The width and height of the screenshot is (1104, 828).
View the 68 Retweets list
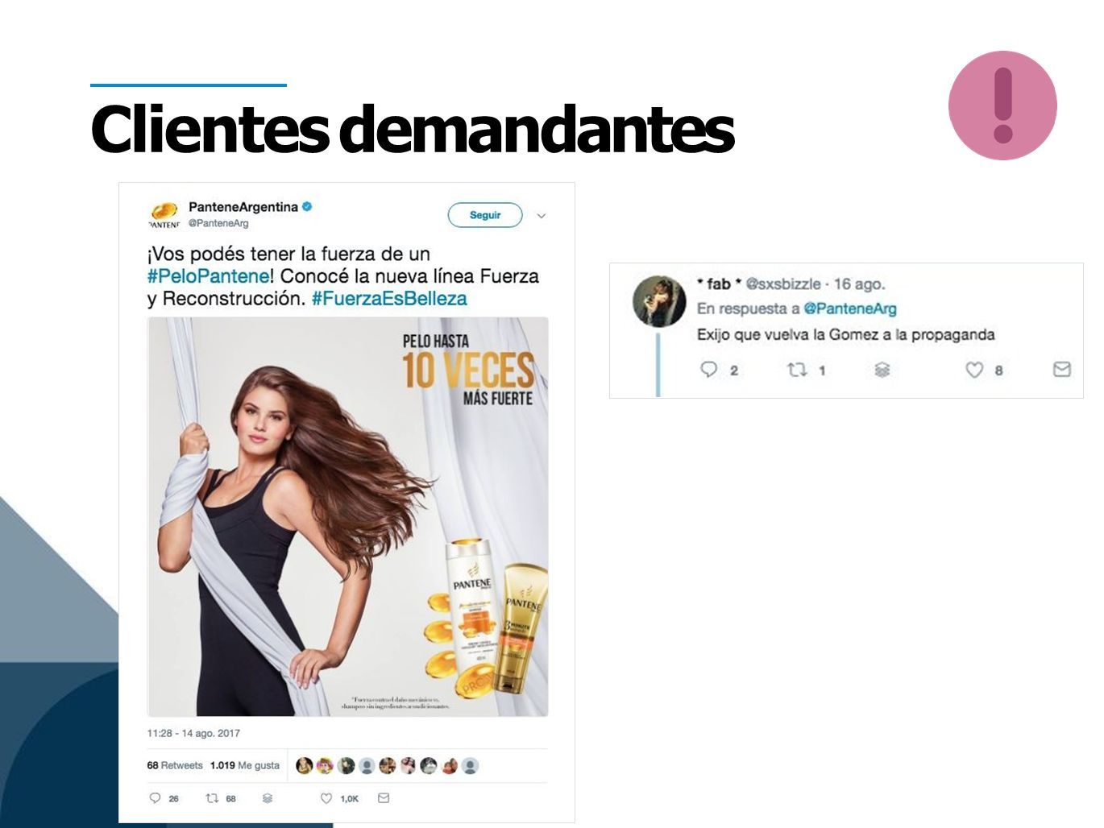175,765
